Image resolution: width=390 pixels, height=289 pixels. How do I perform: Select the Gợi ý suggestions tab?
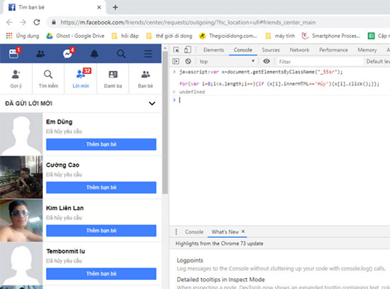pos(16,79)
